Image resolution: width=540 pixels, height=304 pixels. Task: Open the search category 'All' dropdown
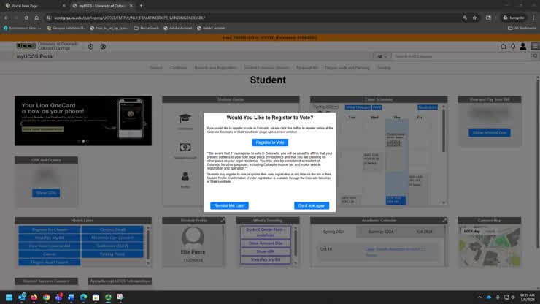click(382, 56)
